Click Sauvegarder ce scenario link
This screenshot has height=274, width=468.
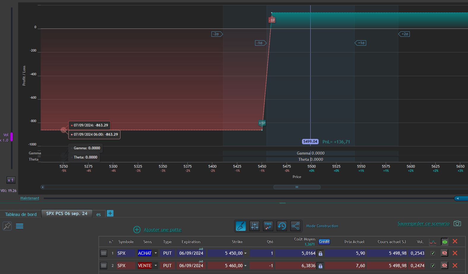tap(423, 224)
